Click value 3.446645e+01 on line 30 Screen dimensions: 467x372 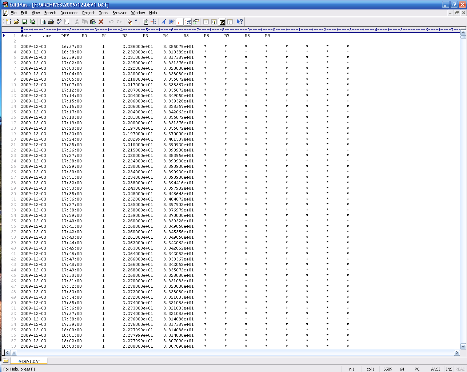coord(179,194)
